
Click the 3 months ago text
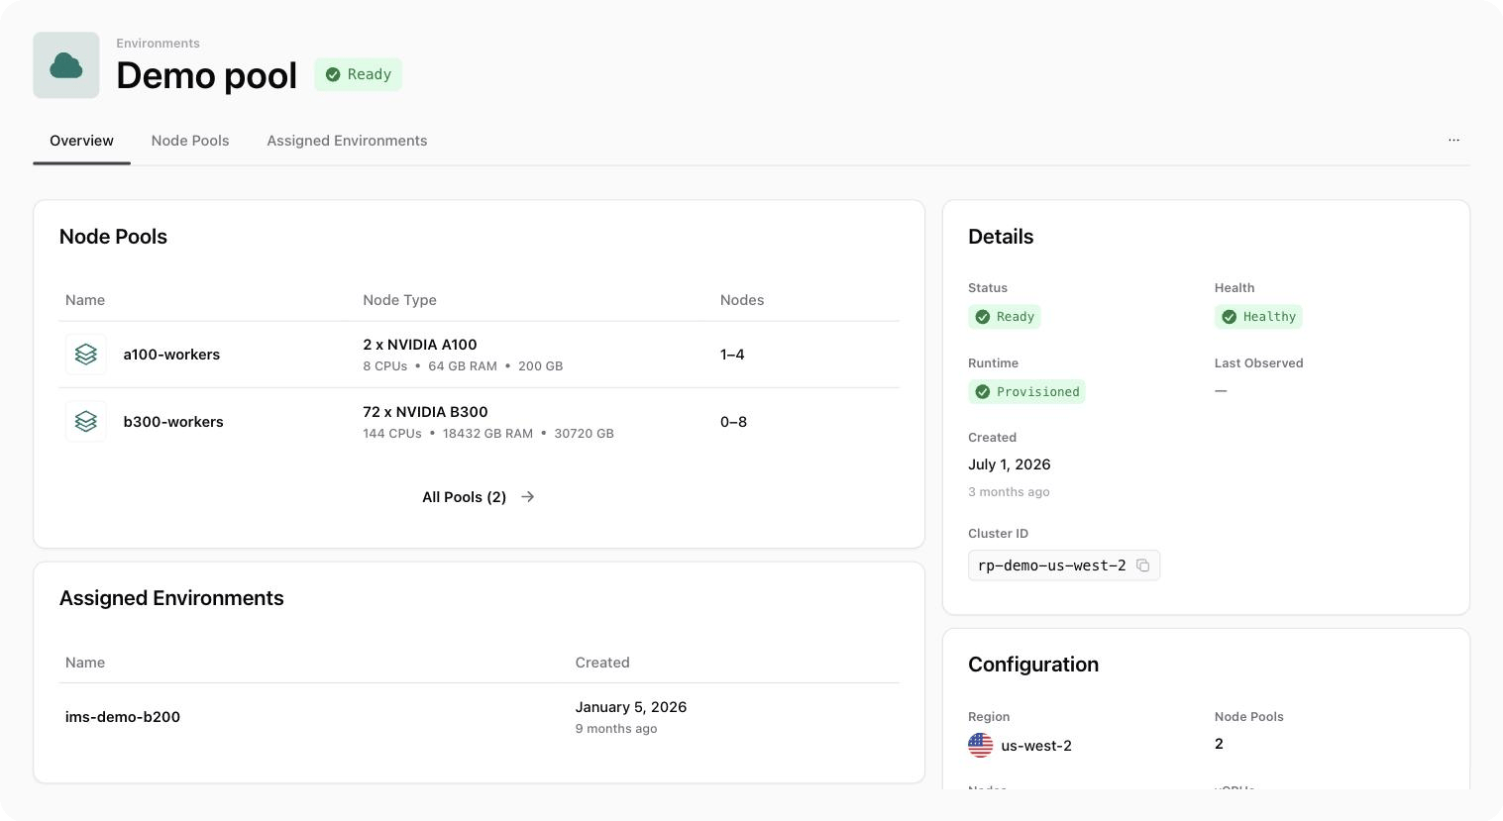(1009, 492)
